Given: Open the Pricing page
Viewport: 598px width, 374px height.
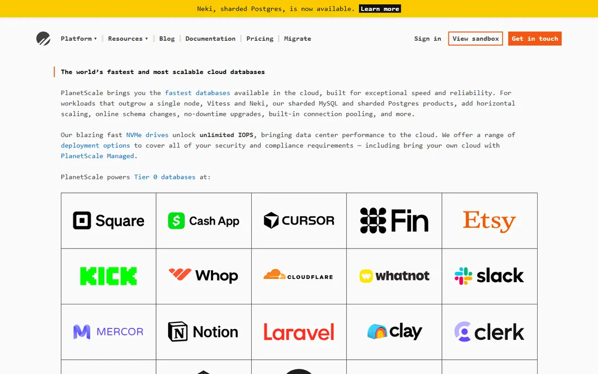Looking at the screenshot, I should pos(260,39).
